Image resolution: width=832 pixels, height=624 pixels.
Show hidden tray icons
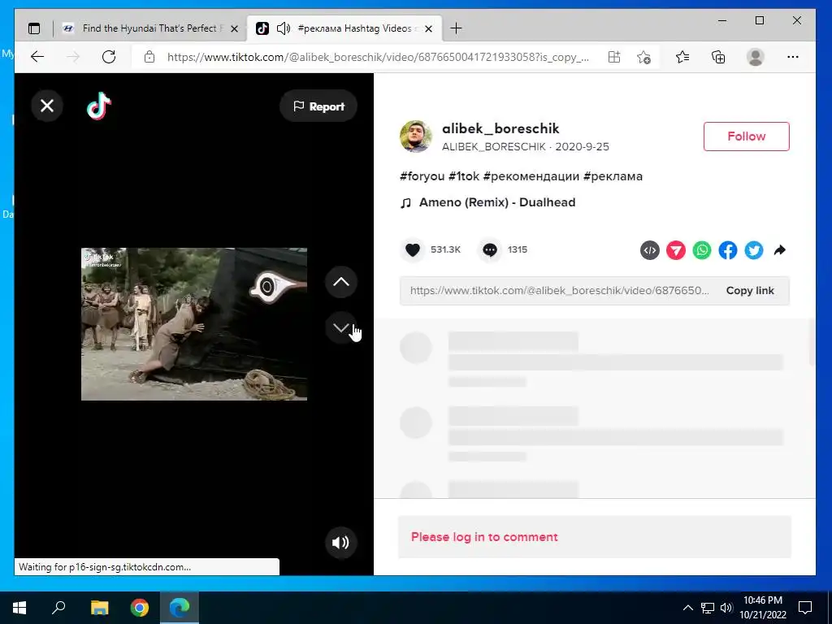[x=687, y=608]
